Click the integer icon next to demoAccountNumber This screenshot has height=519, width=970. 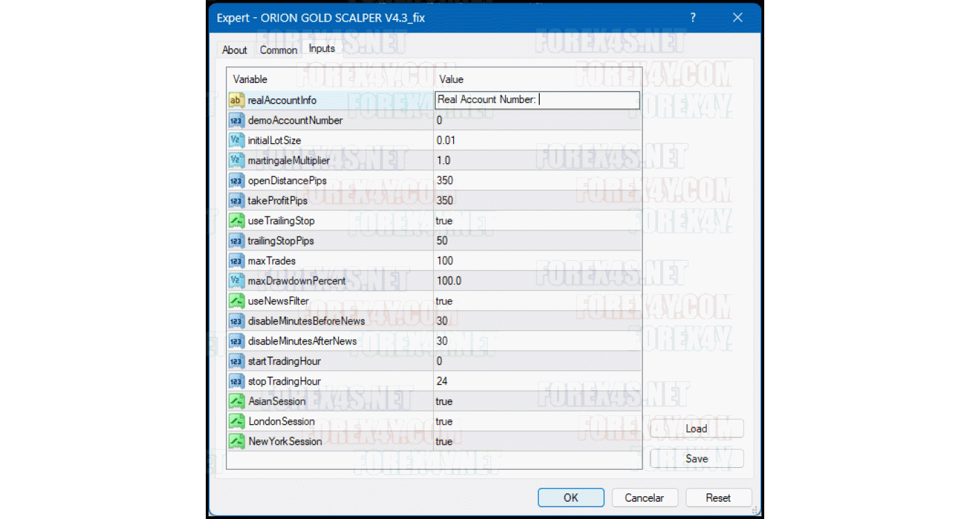tap(236, 120)
